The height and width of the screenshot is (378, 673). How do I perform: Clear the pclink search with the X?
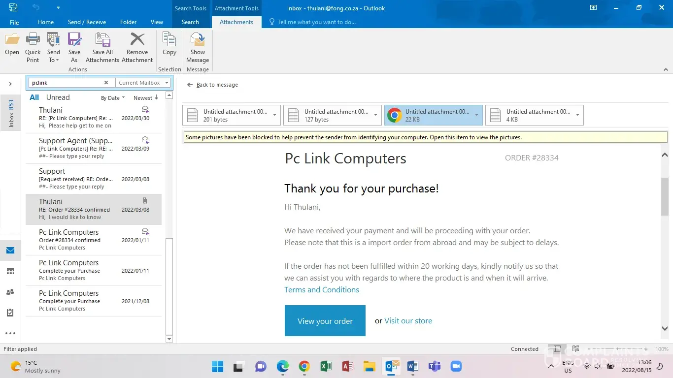coord(106,83)
